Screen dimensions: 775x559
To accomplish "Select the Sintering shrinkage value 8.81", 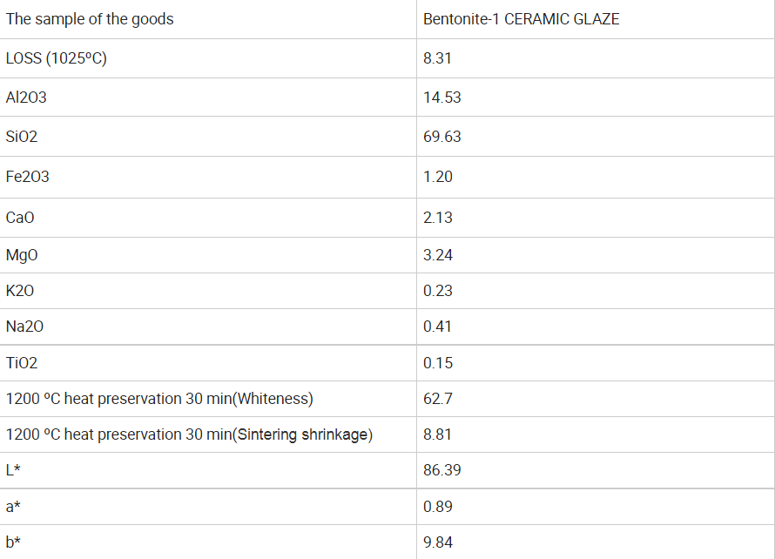I will 438,434.
